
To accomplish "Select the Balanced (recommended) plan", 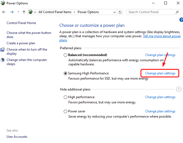I will point(65,55).
